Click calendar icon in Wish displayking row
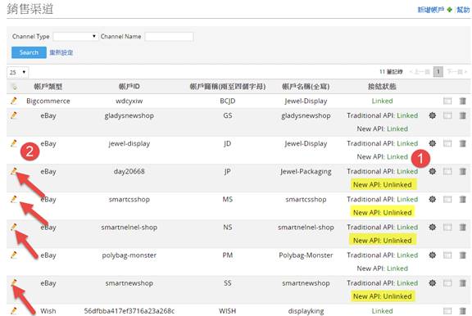472x316 pixels. (447, 311)
